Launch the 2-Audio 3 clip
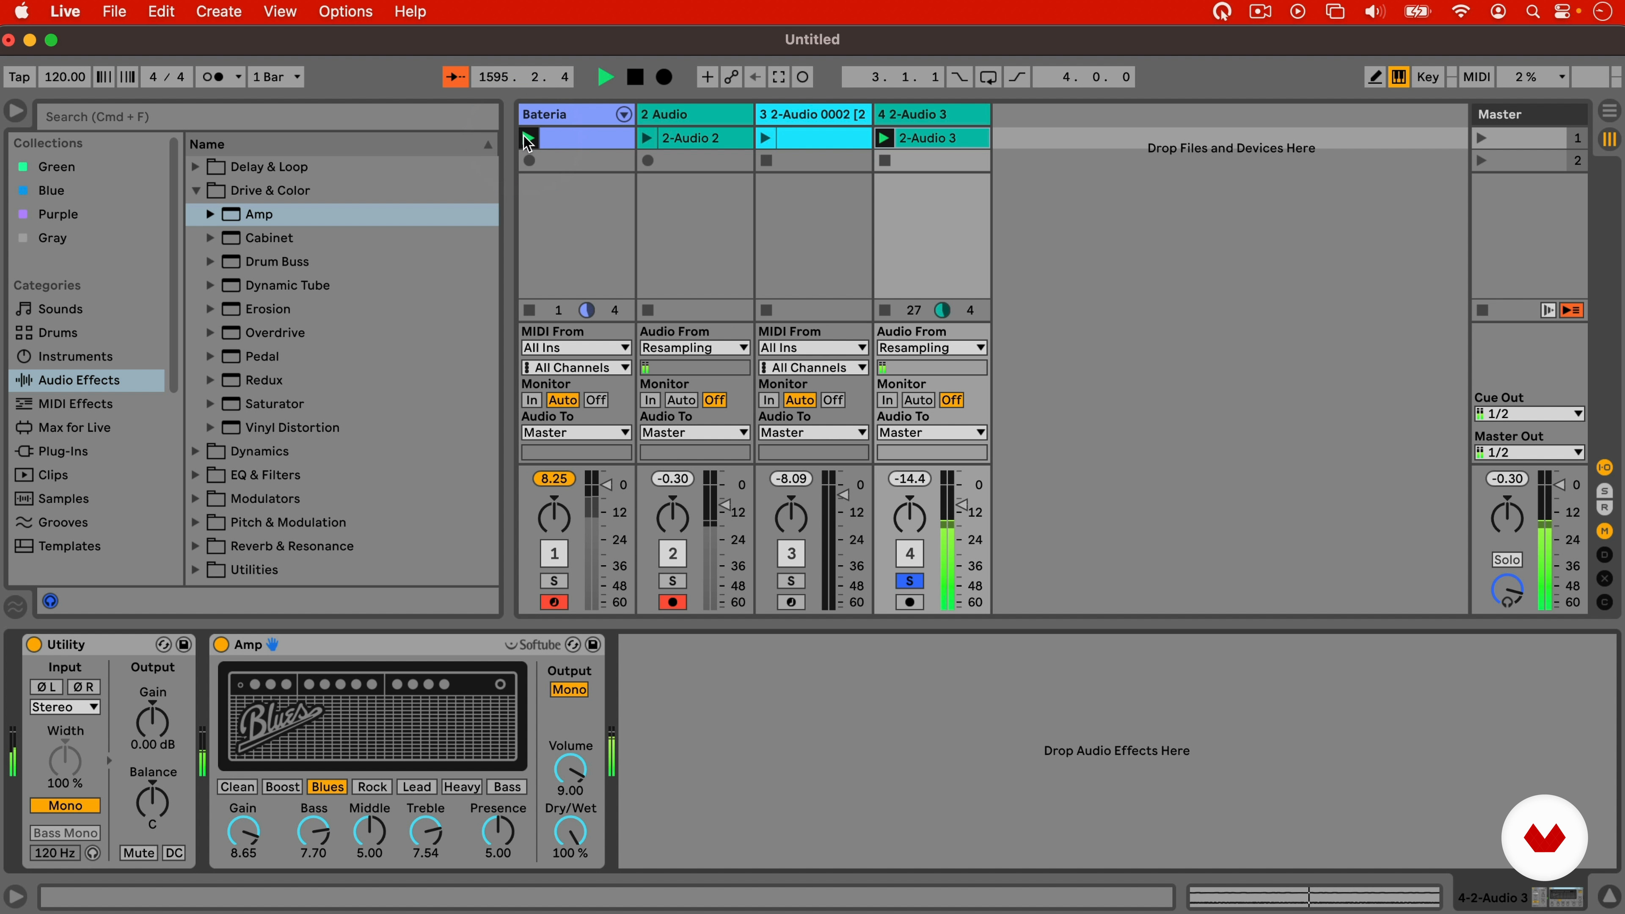 [884, 138]
